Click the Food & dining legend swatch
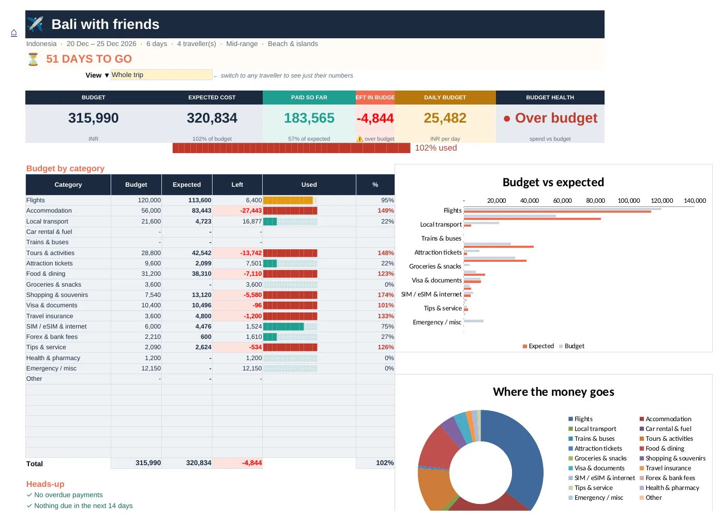The image size is (723, 521). (x=642, y=449)
